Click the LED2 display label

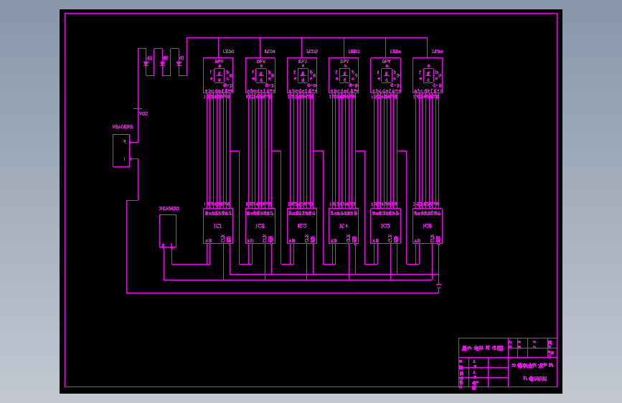click(x=312, y=52)
